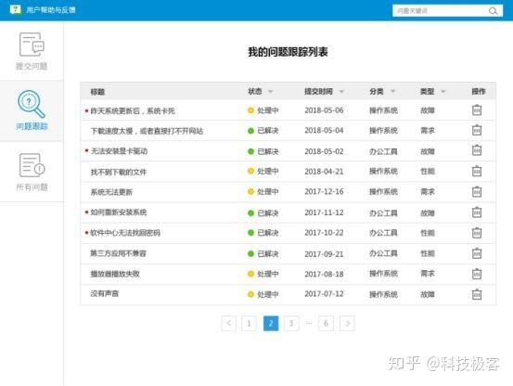Open issue titled 找不到下载的文件
The width and height of the screenshot is (513, 386).
pos(119,172)
